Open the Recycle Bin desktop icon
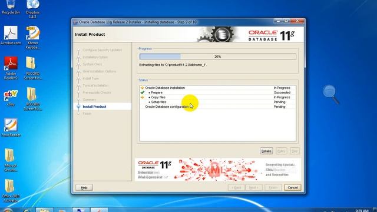Screen dimensions: 377x212 [x=11, y=7]
